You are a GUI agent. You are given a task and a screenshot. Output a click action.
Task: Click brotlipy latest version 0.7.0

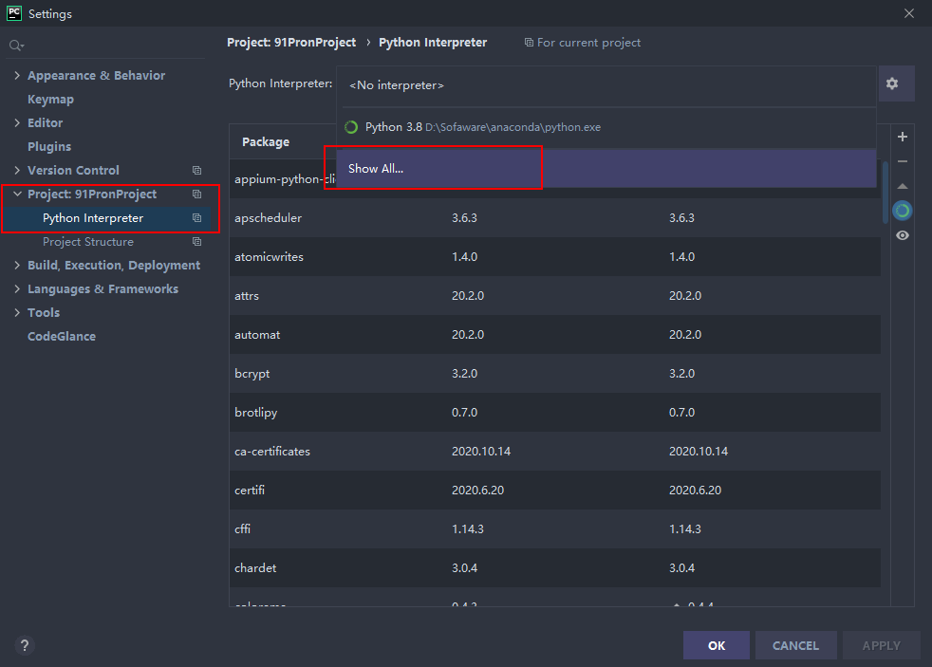[681, 412]
